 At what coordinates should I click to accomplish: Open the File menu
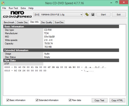[4, 8]
